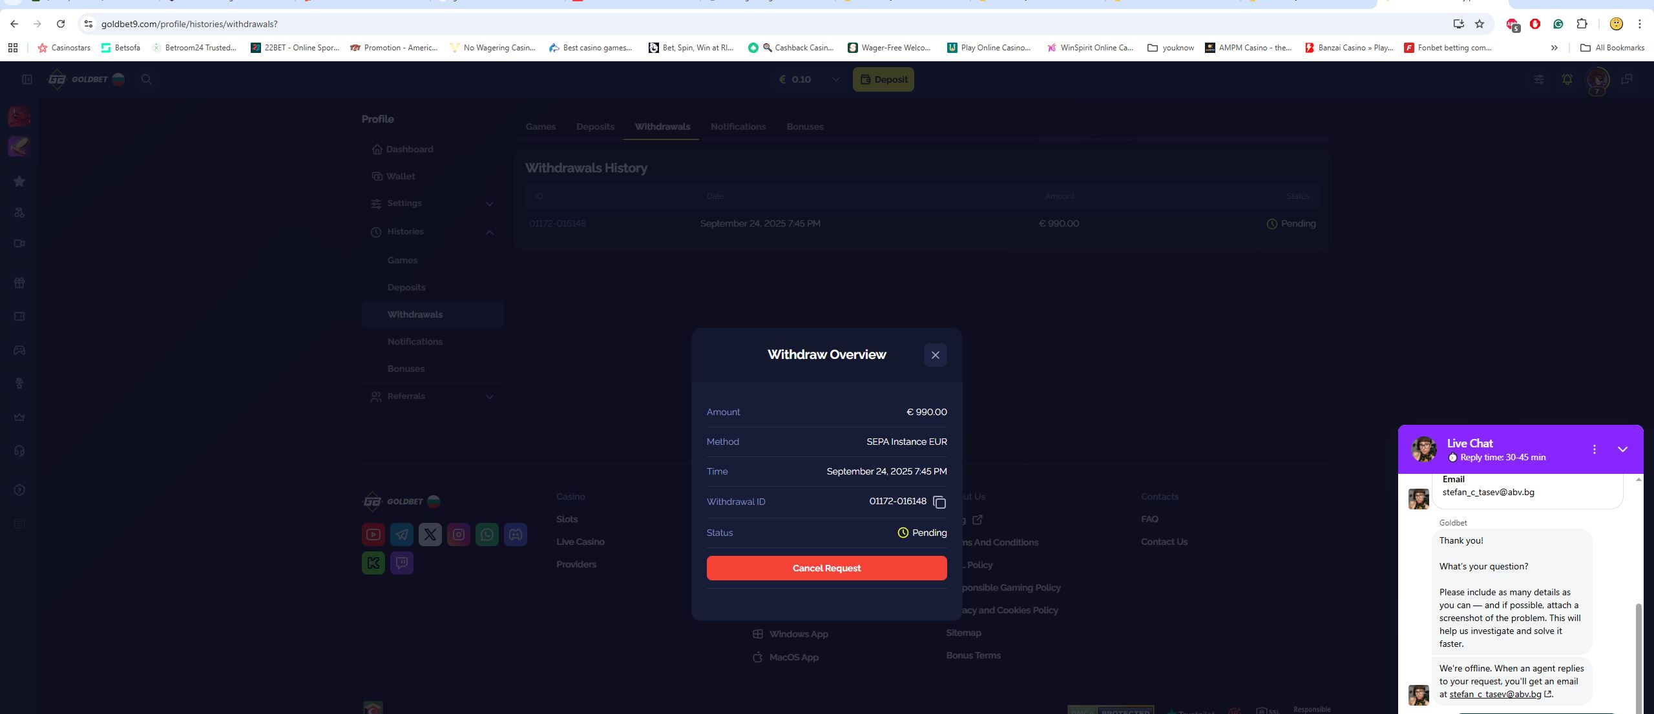Viewport: 1654px width, 714px height.
Task: Open the Live Chat options menu
Action: point(1594,449)
